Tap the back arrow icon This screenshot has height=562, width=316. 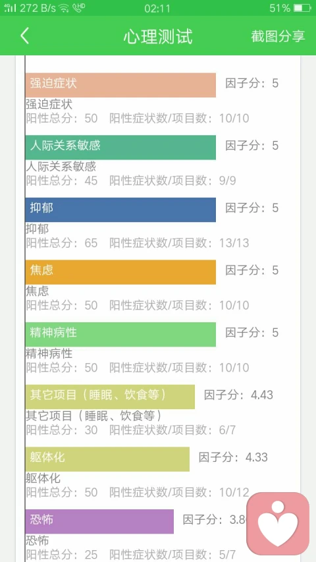point(24,36)
